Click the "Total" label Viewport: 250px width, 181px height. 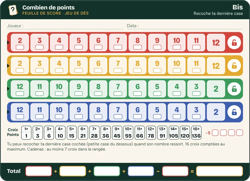(14, 171)
